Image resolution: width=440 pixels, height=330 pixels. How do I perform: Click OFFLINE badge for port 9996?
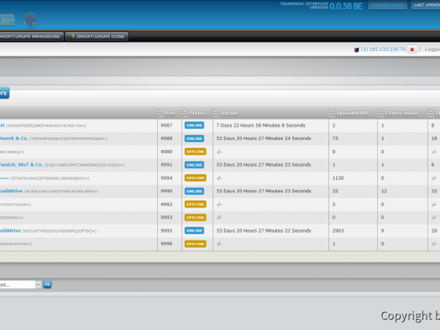(196, 244)
